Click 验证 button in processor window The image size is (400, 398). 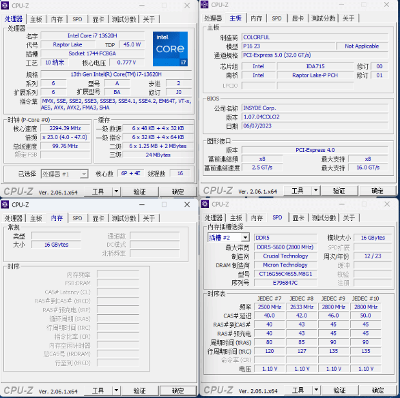(139, 191)
